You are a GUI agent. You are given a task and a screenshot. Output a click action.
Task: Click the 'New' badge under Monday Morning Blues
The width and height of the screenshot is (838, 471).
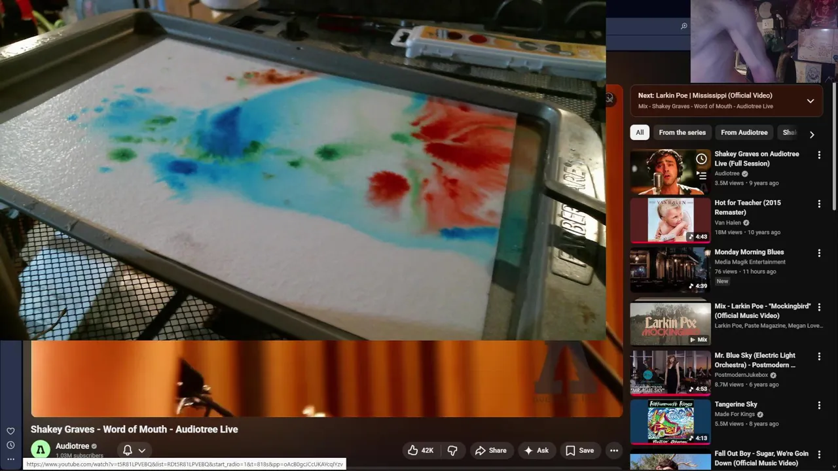coord(722,281)
